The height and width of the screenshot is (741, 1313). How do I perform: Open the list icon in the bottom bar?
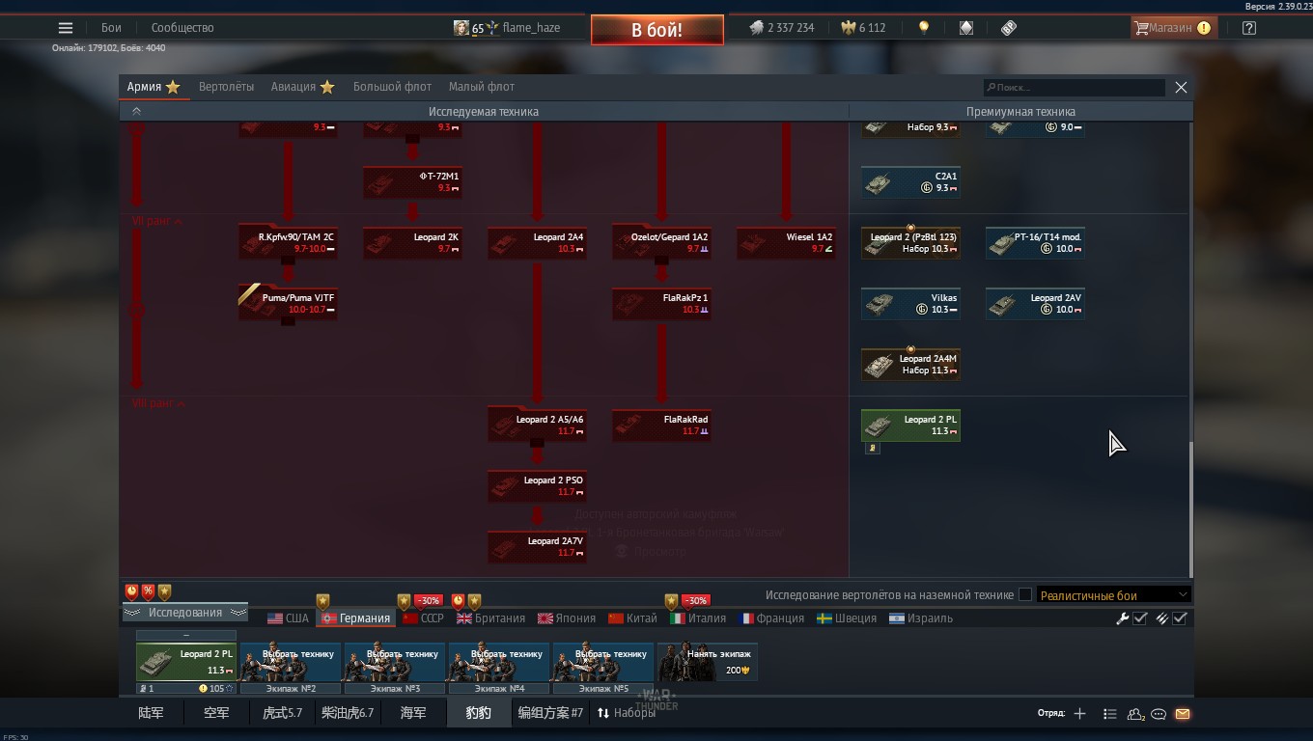click(1109, 714)
